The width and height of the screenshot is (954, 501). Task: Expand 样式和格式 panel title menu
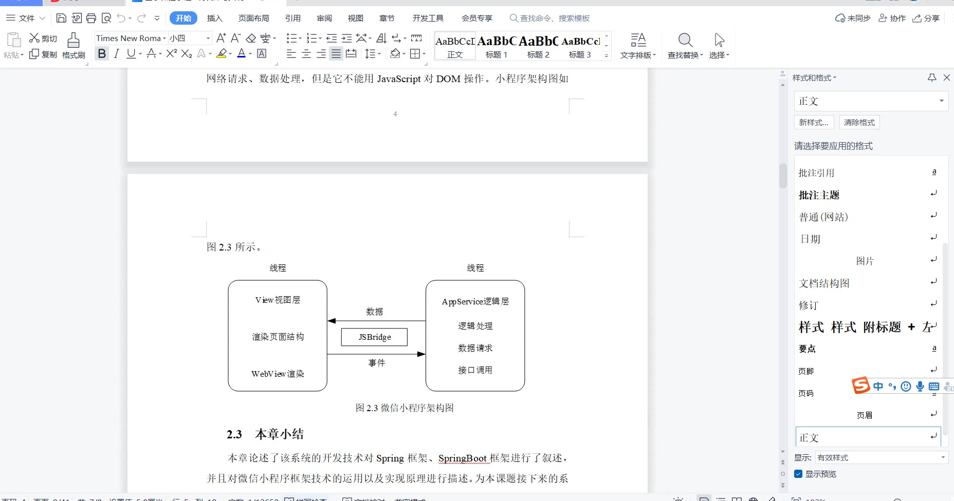815,78
